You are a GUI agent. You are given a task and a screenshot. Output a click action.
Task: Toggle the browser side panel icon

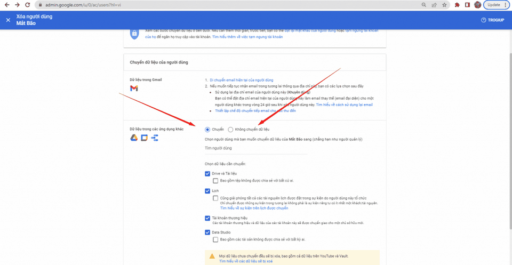click(467, 5)
